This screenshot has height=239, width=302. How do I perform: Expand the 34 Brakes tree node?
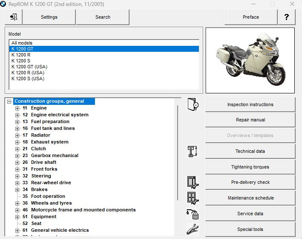tap(17, 190)
